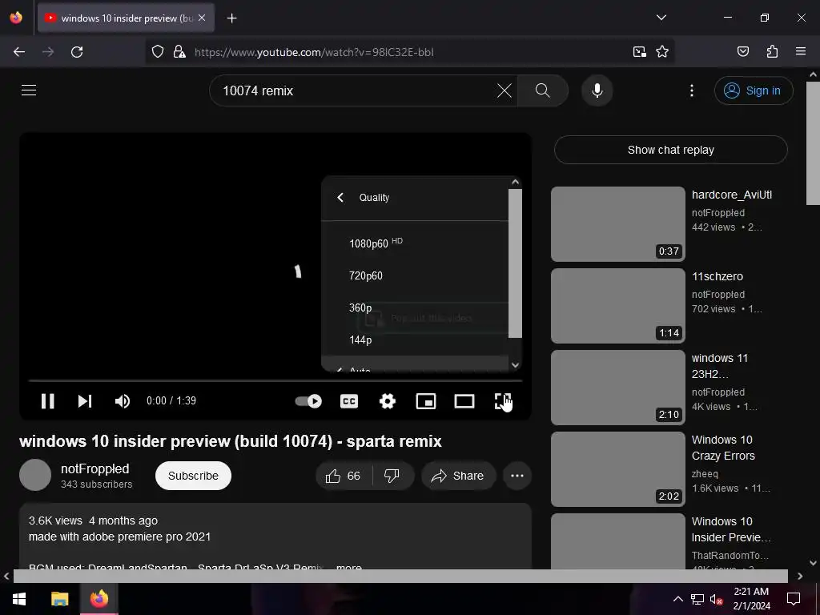Screen dimensions: 820x615
Task: Search with voice microphone button
Action: pyautogui.click(x=597, y=90)
